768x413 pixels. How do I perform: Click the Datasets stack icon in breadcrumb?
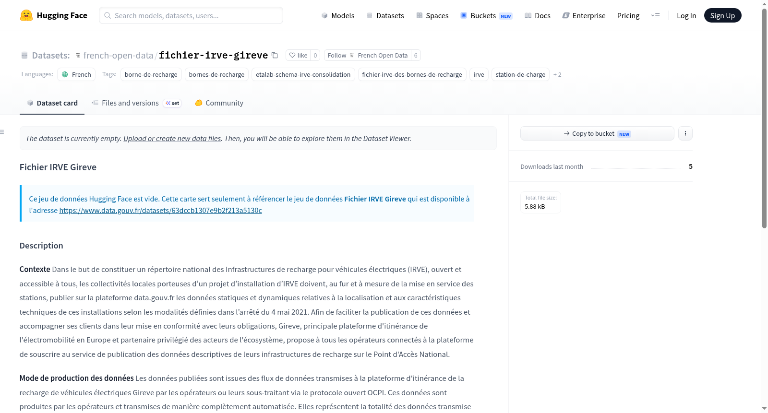[24, 56]
